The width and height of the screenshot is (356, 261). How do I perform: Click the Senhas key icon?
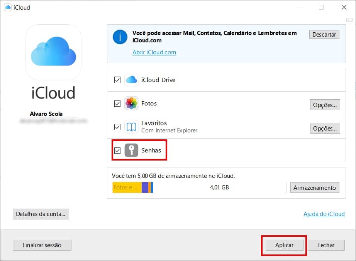tap(131, 150)
